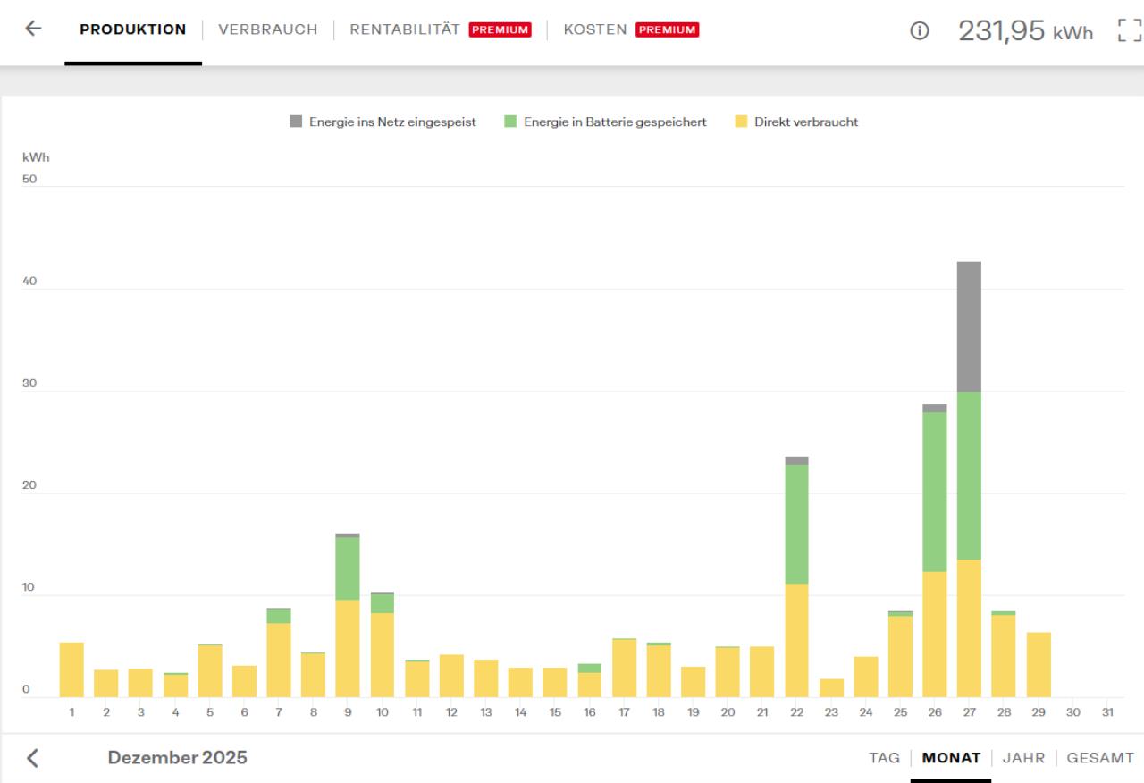The height and width of the screenshot is (783, 1144).
Task: Click the green battery segment on day 26
Action: (x=935, y=492)
